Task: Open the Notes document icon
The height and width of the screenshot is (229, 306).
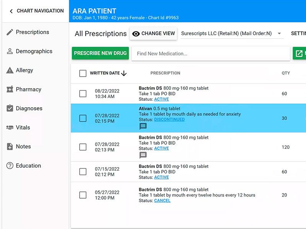Action: tap(10, 147)
